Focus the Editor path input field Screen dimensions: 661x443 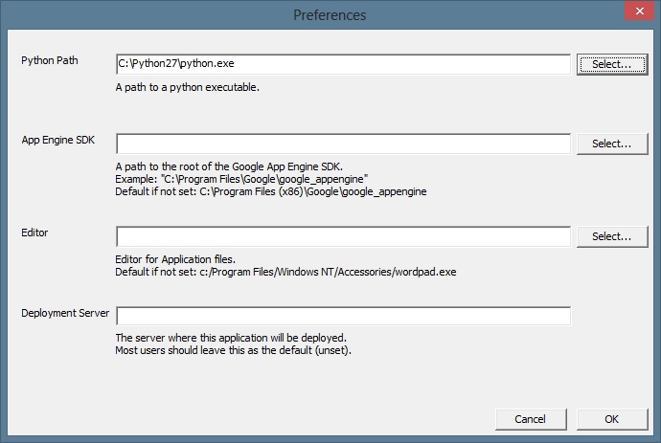click(x=343, y=236)
